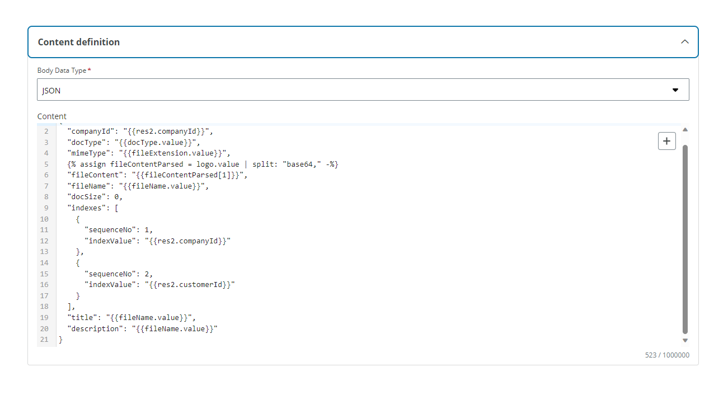
Task: Click the dropdown arrow on Body Data Type
Action: coord(675,89)
